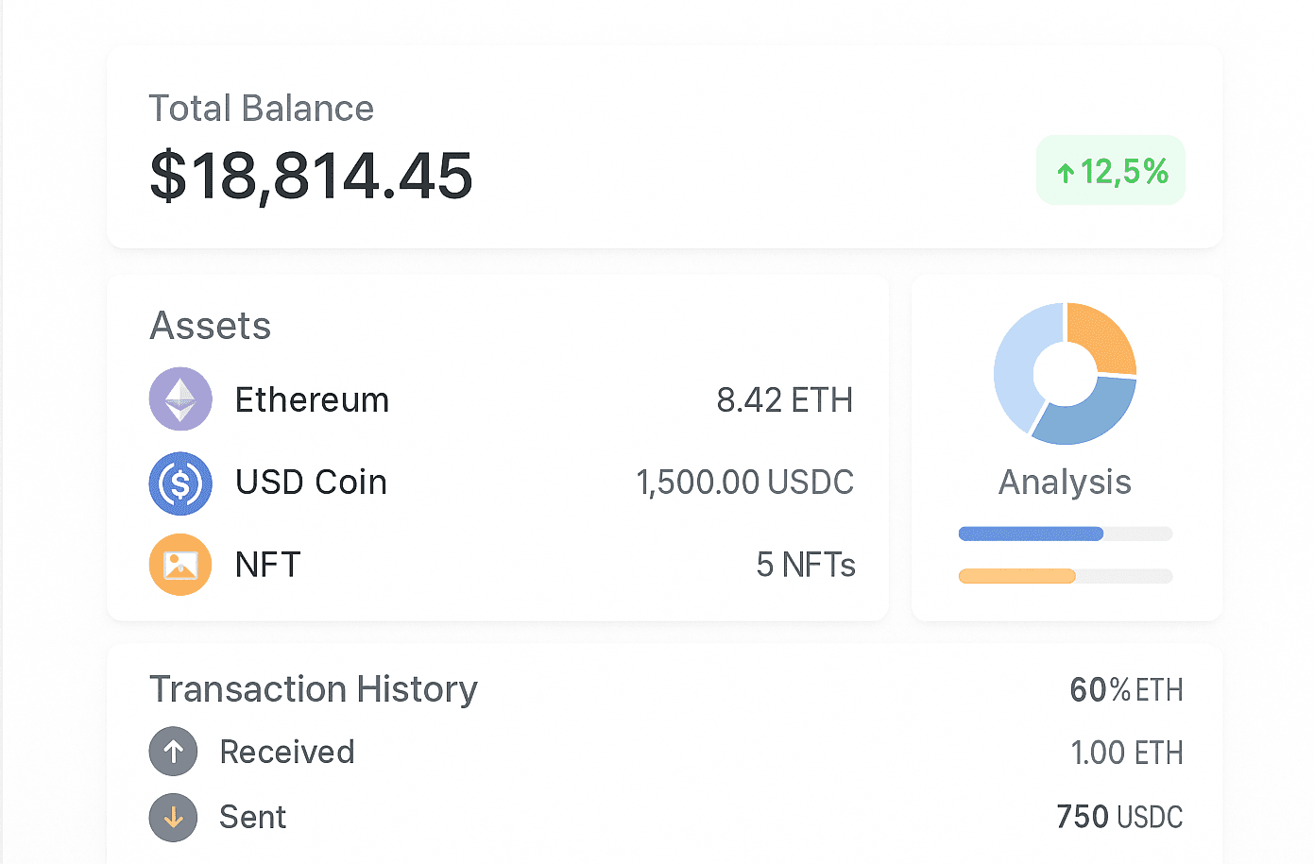This screenshot has width=1314, height=864.
Task: Click the image icon inside the NFT badge
Action: click(x=180, y=565)
